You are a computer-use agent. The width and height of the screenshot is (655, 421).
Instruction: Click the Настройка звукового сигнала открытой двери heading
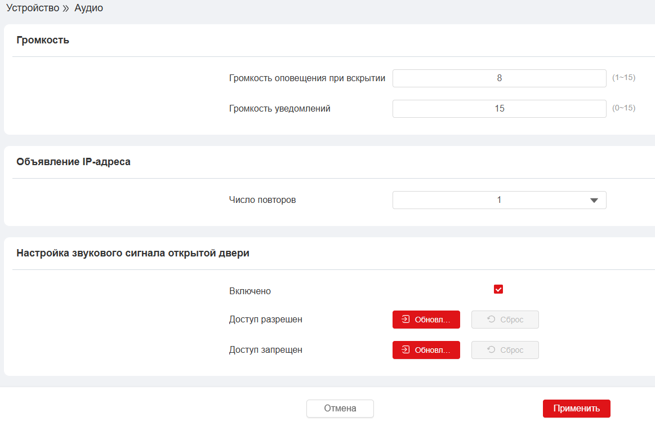coord(133,253)
